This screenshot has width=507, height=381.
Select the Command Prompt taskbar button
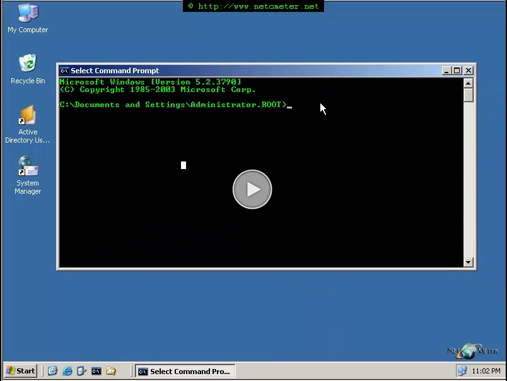[185, 372]
